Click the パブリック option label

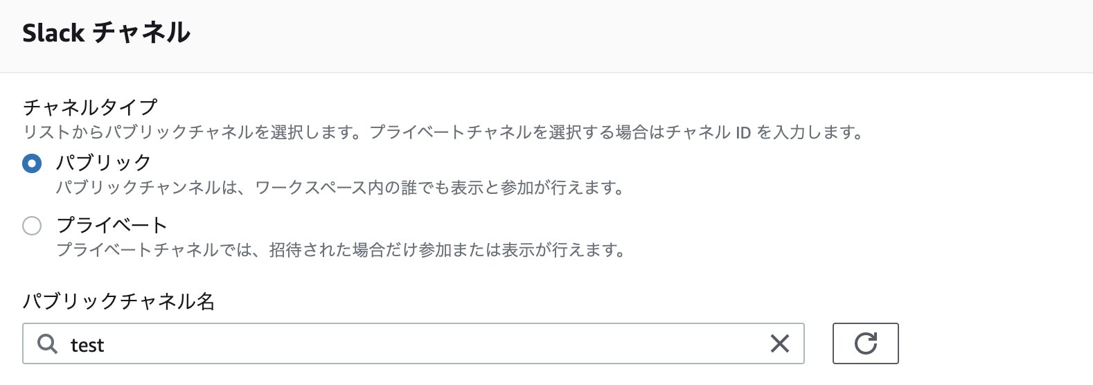(103, 163)
